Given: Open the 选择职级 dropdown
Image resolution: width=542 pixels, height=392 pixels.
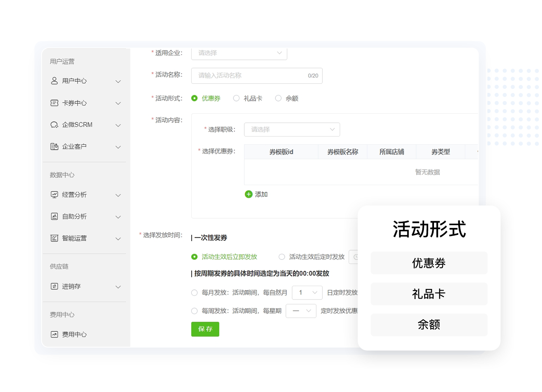Looking at the screenshot, I should click(x=292, y=130).
